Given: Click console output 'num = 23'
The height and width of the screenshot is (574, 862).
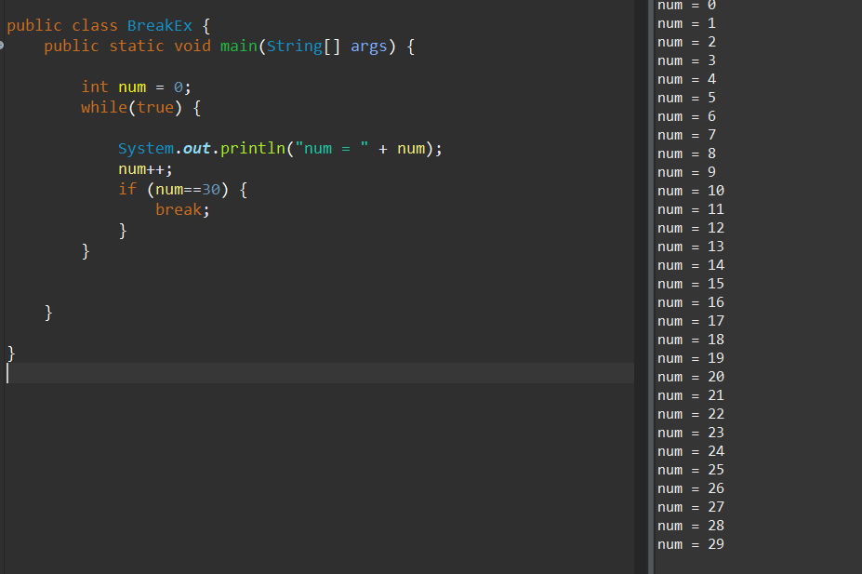Looking at the screenshot, I should 691,434.
